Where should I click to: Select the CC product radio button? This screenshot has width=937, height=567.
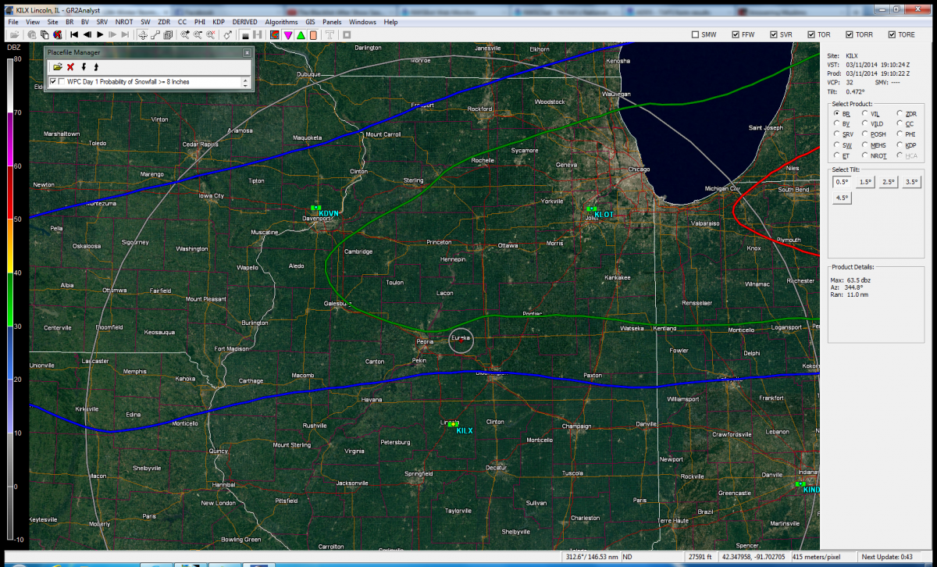pyautogui.click(x=900, y=123)
